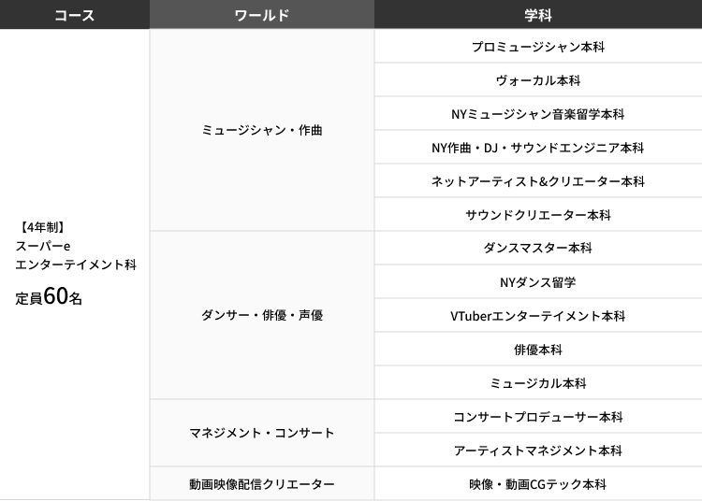
Task: Click the 学科 column header
Action: coord(538,15)
